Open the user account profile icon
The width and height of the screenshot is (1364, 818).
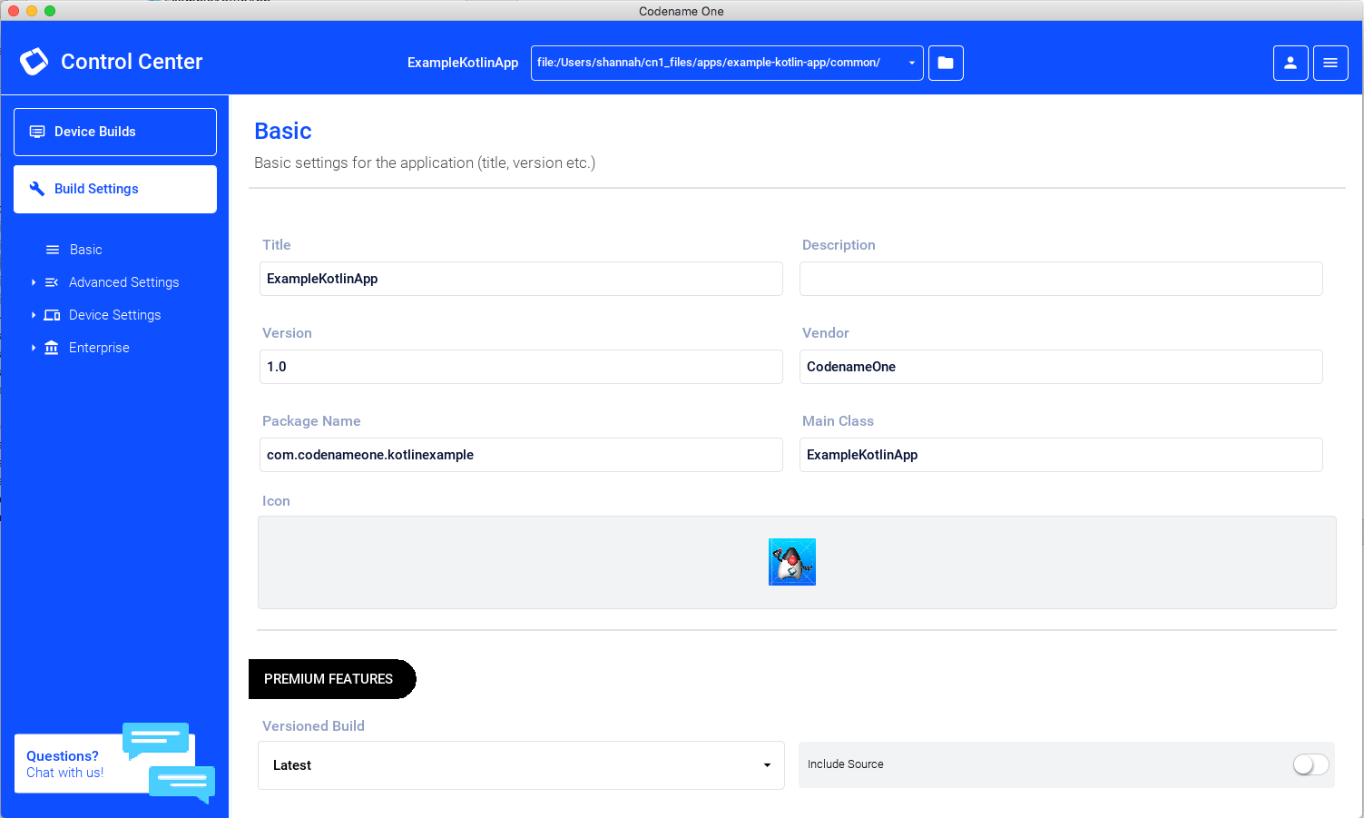coord(1290,63)
